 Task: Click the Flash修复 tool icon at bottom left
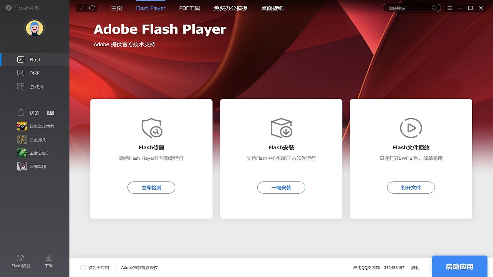(x=20, y=262)
